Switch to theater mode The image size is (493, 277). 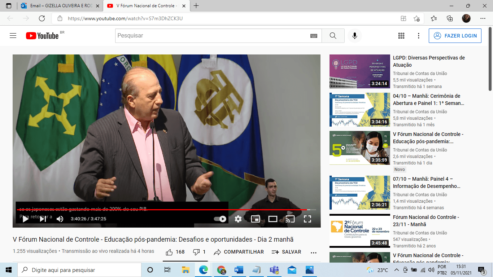[x=273, y=219]
